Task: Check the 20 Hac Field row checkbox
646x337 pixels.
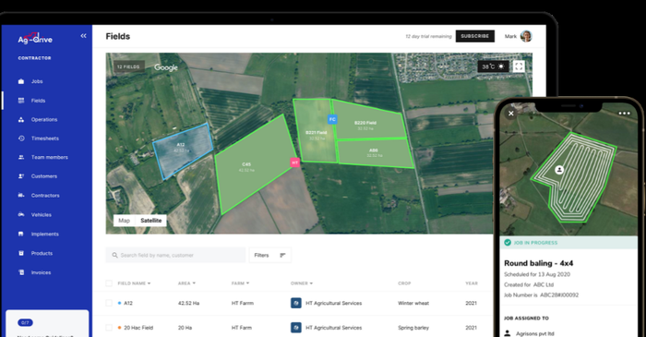Action: pyautogui.click(x=109, y=328)
